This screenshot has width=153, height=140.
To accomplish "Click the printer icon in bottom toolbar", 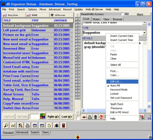I will click(x=27, y=126).
